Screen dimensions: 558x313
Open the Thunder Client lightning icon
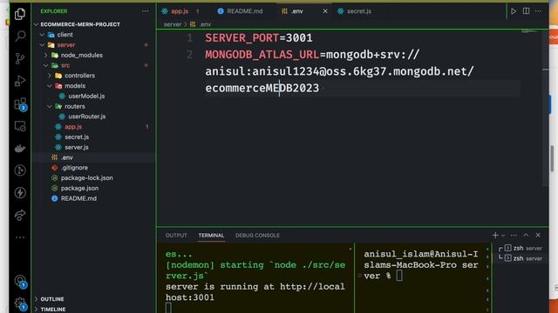20,193
